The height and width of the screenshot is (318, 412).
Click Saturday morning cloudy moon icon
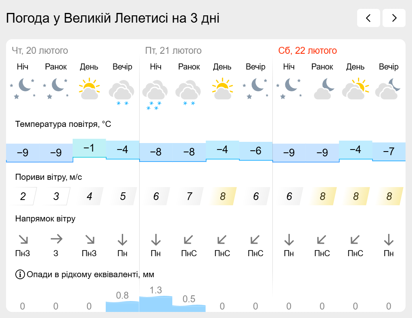[324, 88]
